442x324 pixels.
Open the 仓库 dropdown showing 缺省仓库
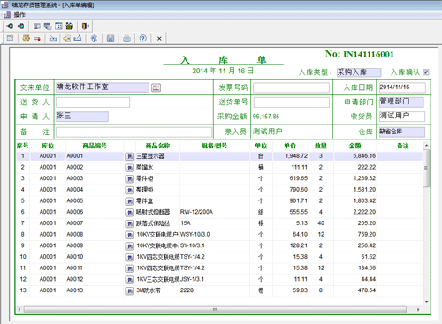pyautogui.click(x=402, y=132)
